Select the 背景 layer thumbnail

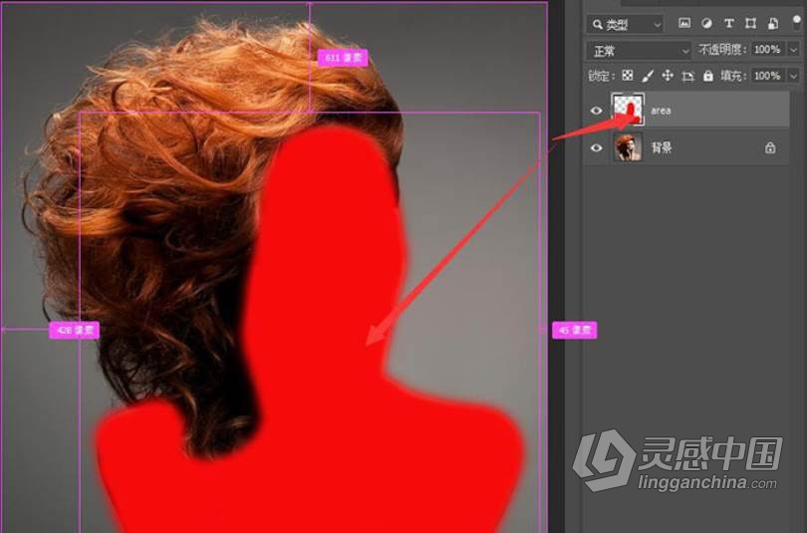point(628,147)
